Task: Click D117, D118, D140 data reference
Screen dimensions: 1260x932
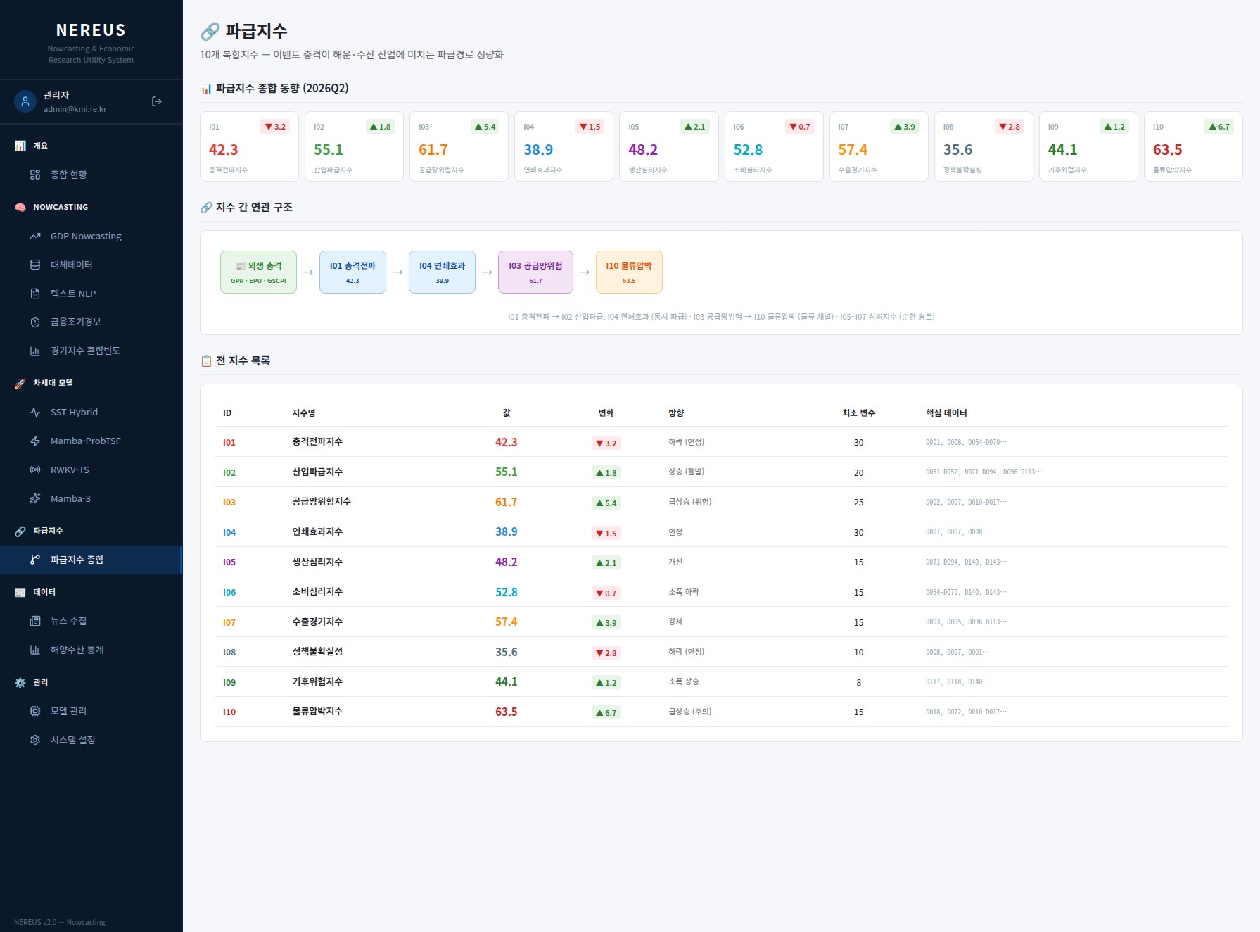Action: pos(957,682)
